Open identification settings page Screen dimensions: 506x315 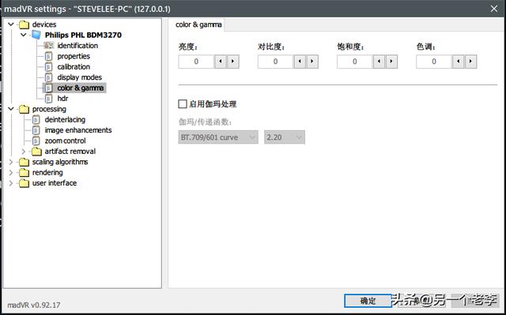coord(77,46)
